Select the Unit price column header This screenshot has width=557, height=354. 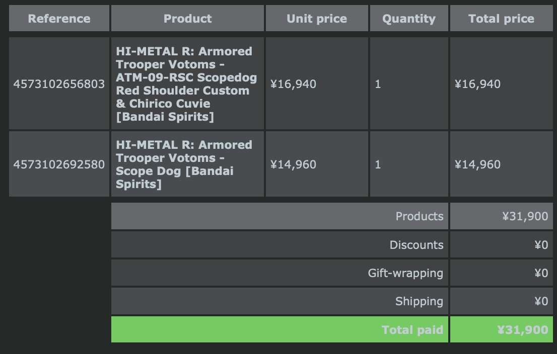(316, 19)
